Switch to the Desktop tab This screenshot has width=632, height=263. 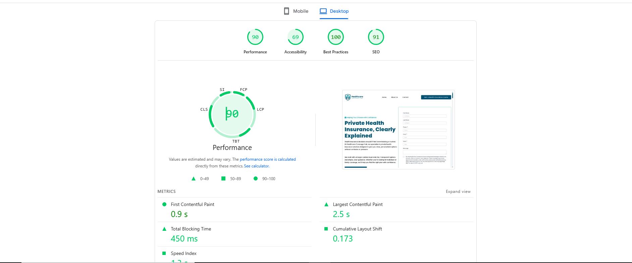pos(334,11)
